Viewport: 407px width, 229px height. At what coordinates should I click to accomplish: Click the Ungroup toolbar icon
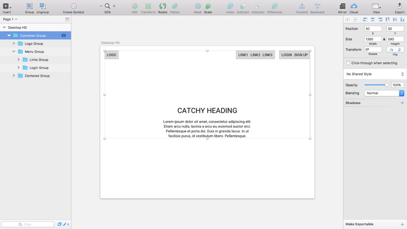tap(42, 6)
